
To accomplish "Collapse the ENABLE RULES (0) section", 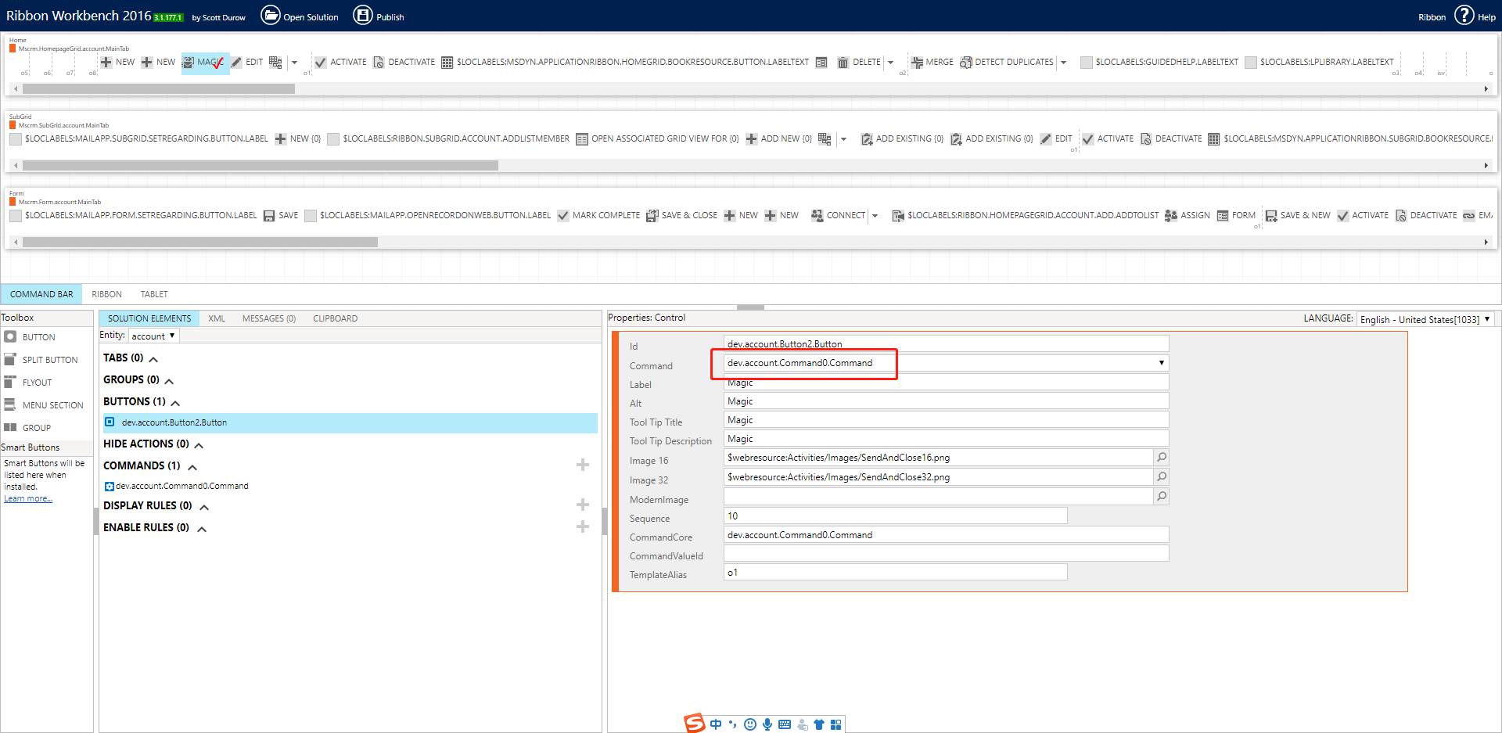I will click(x=202, y=529).
